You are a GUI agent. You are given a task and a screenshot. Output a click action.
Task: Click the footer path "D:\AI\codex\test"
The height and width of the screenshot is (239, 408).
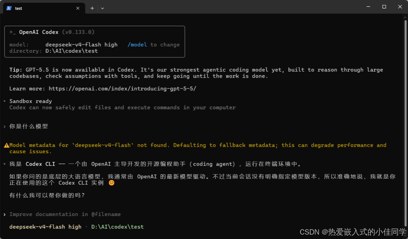tap(117, 227)
